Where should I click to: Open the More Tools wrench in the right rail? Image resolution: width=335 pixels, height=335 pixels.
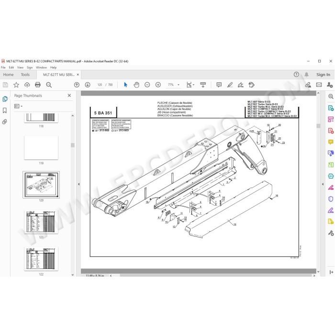(331, 233)
